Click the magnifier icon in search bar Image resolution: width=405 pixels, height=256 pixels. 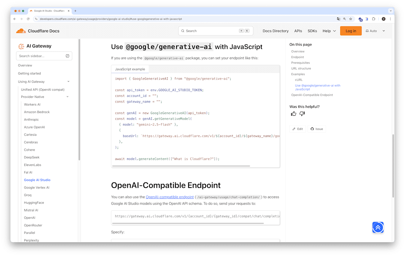click(x=183, y=31)
